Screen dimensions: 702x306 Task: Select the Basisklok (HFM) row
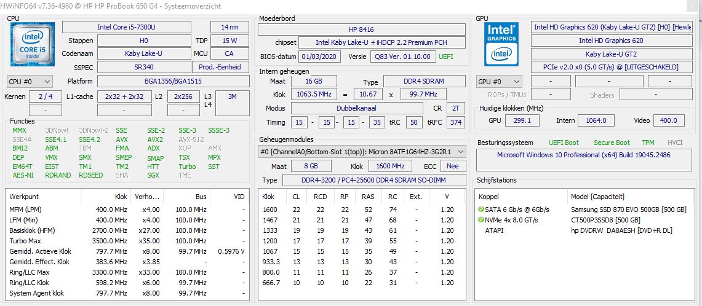(x=127, y=230)
